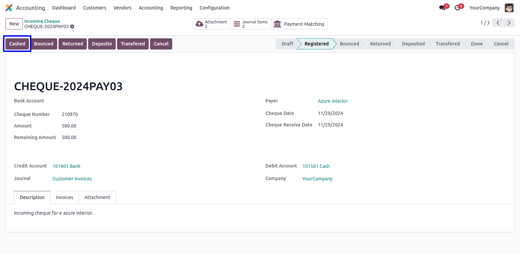The width and height of the screenshot is (520, 254).
Task: Open the Reporting menu
Action: [x=181, y=8]
